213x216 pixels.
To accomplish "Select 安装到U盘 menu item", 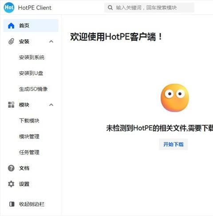I will tap(31, 73).
